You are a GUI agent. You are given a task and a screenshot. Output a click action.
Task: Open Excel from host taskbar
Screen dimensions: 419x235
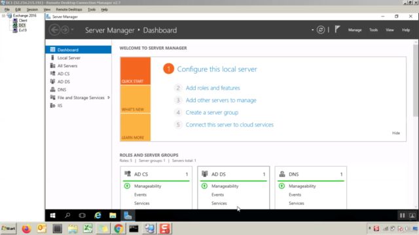pyautogui.click(x=88, y=228)
